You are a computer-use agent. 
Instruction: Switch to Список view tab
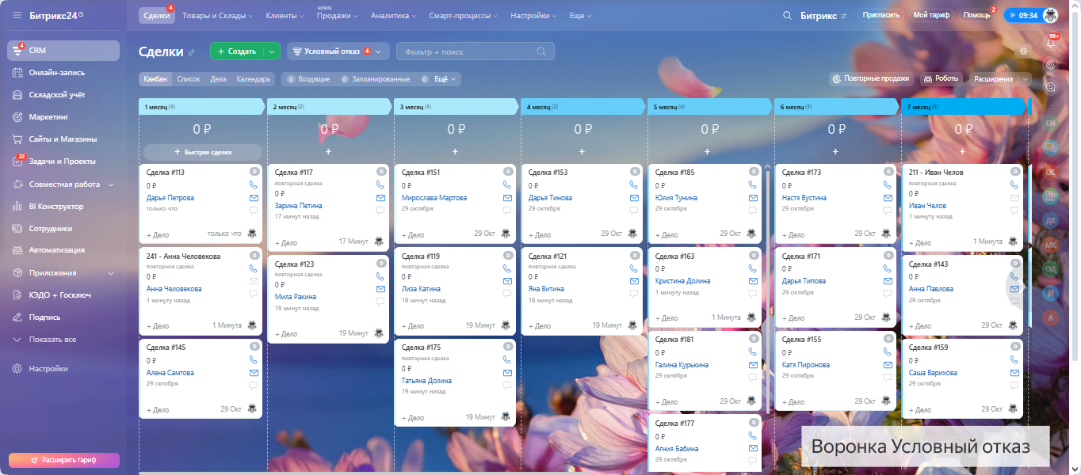pos(189,79)
